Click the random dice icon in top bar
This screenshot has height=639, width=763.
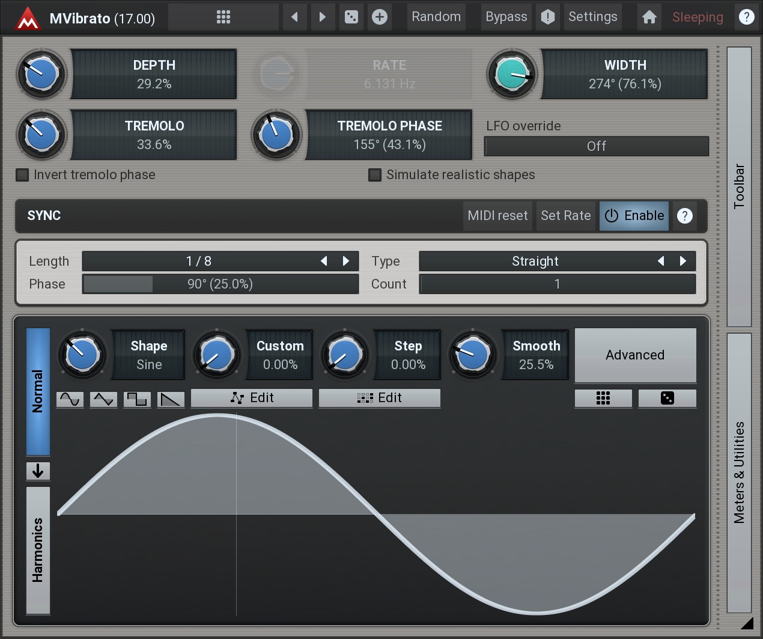click(351, 17)
